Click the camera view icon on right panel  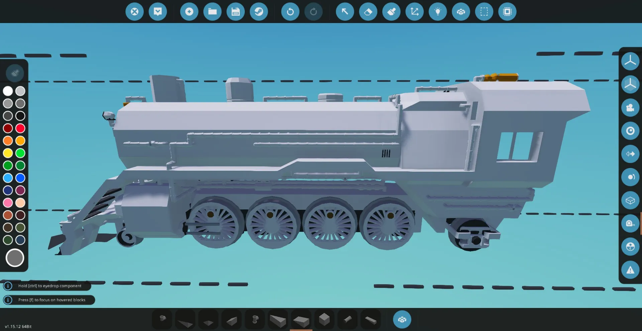coord(630,108)
